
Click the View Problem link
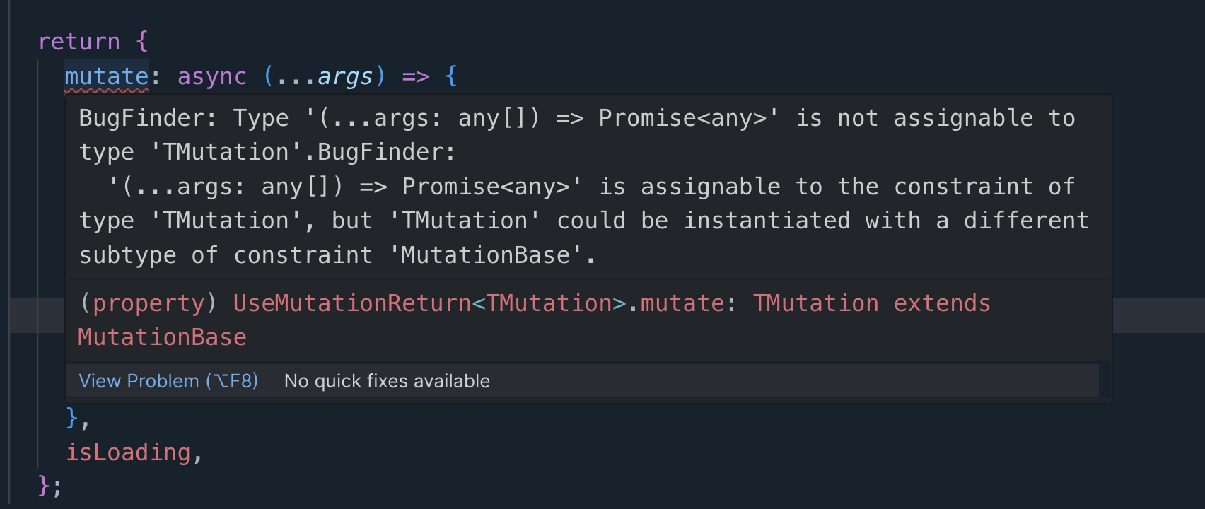pyautogui.click(x=168, y=381)
